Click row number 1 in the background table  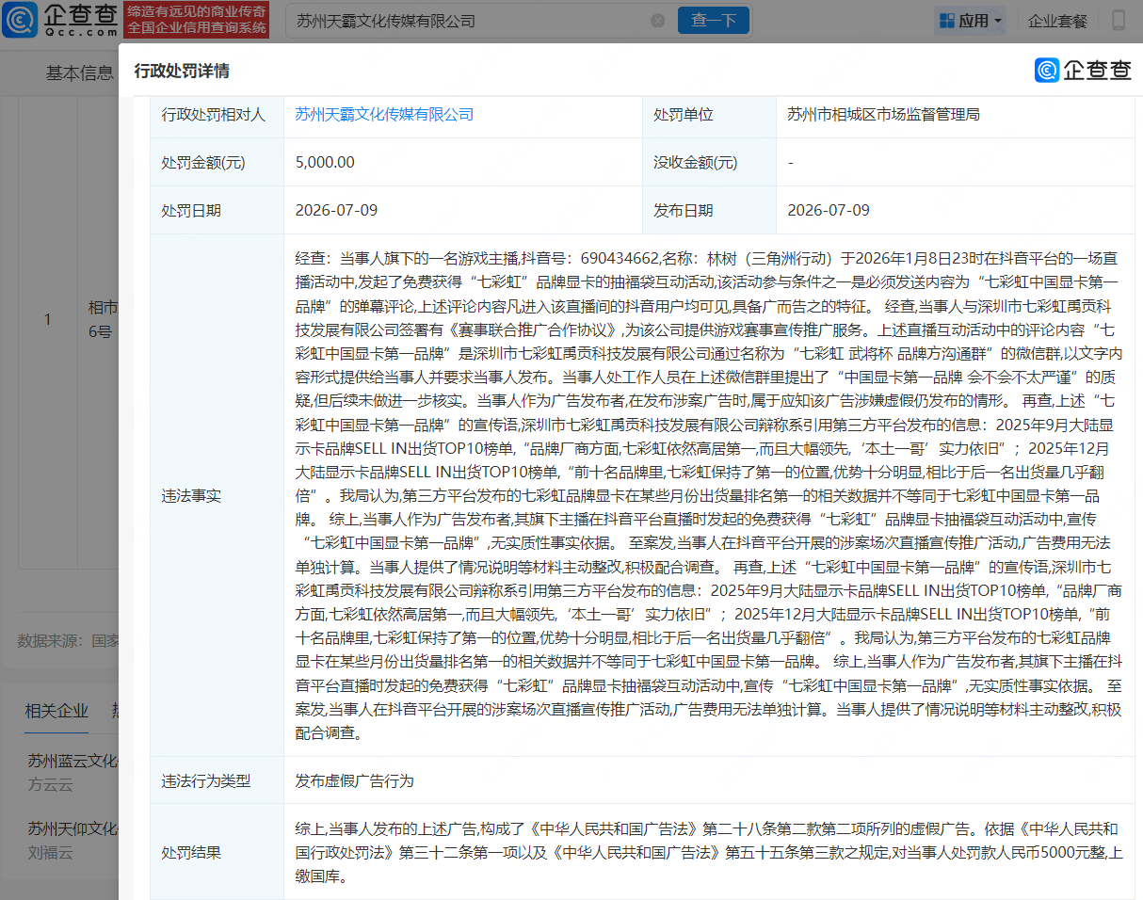47,319
